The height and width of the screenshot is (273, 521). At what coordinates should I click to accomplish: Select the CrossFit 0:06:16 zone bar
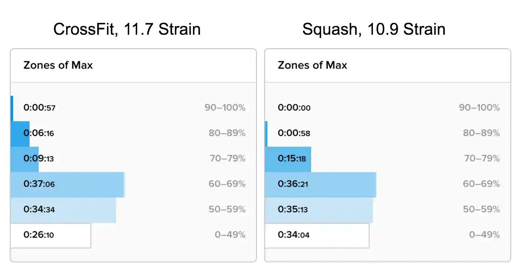[20, 134]
